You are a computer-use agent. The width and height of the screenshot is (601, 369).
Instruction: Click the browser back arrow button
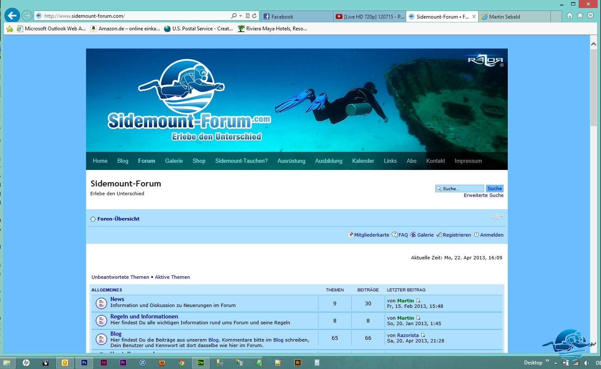tap(12, 16)
